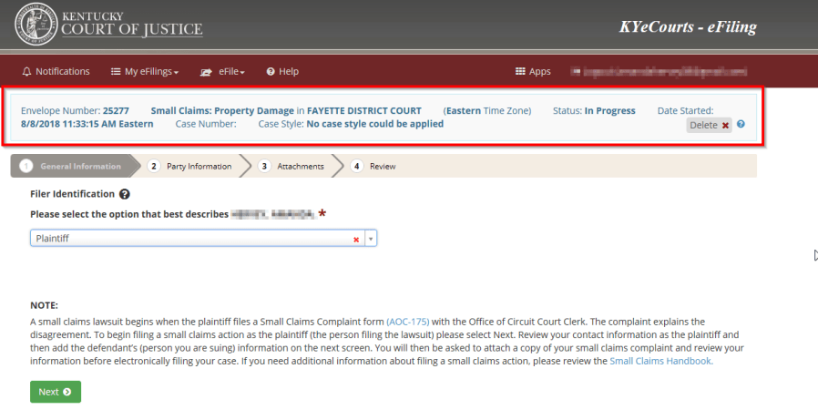
Task: Go to the Party Information step
Action: (191, 167)
